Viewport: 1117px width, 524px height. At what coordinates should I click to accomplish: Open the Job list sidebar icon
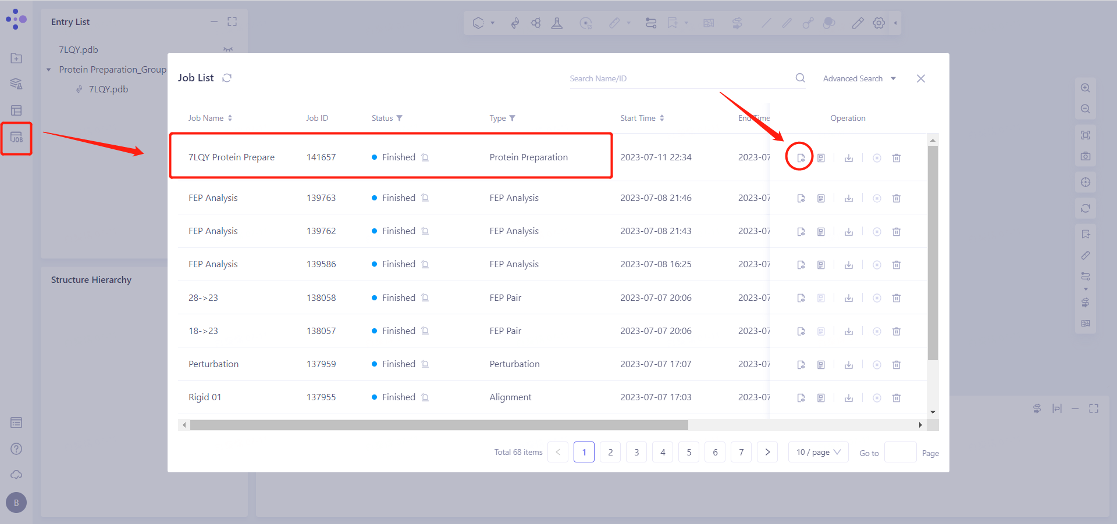pyautogui.click(x=16, y=138)
